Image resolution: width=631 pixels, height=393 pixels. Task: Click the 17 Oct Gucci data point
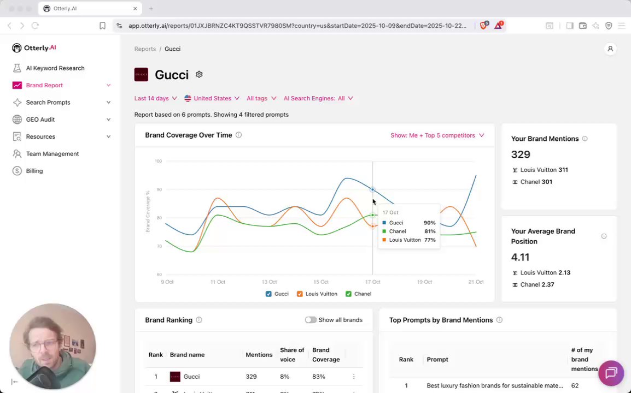coord(373,189)
